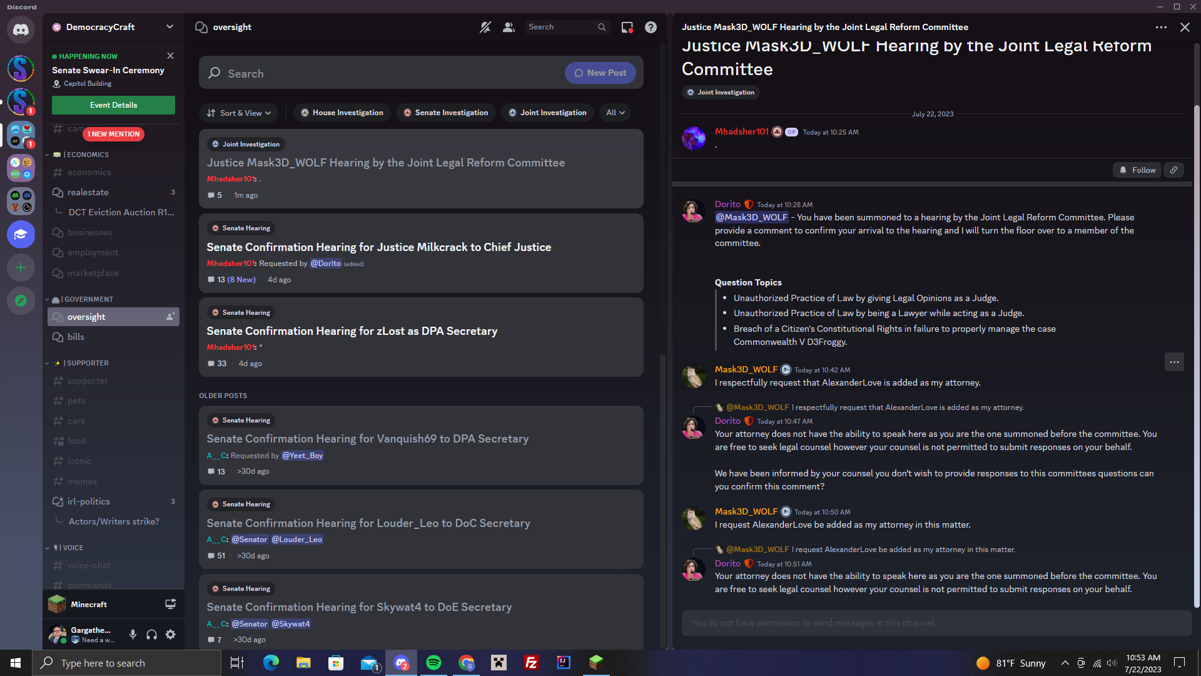This screenshot has width=1201, height=676.
Task: Open Microsoft Edge from taskbar
Action: [x=271, y=663]
